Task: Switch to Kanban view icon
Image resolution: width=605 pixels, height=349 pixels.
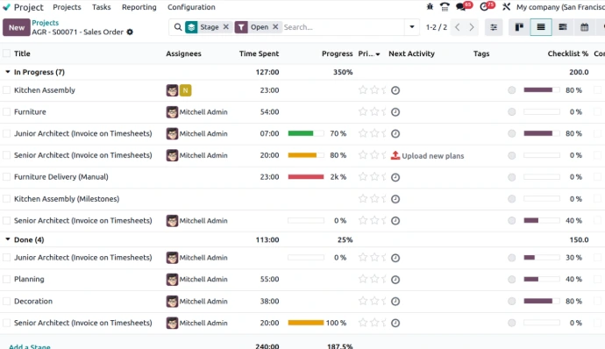Action: click(x=519, y=27)
